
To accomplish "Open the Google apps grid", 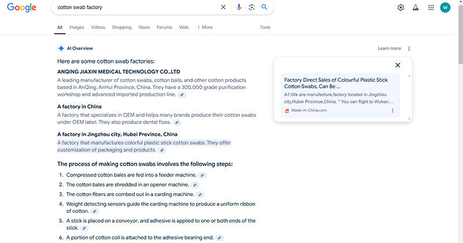I will (x=431, y=8).
